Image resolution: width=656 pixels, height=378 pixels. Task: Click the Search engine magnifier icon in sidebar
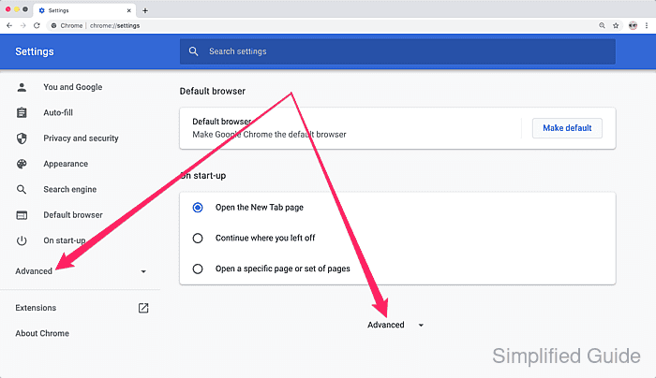click(22, 189)
